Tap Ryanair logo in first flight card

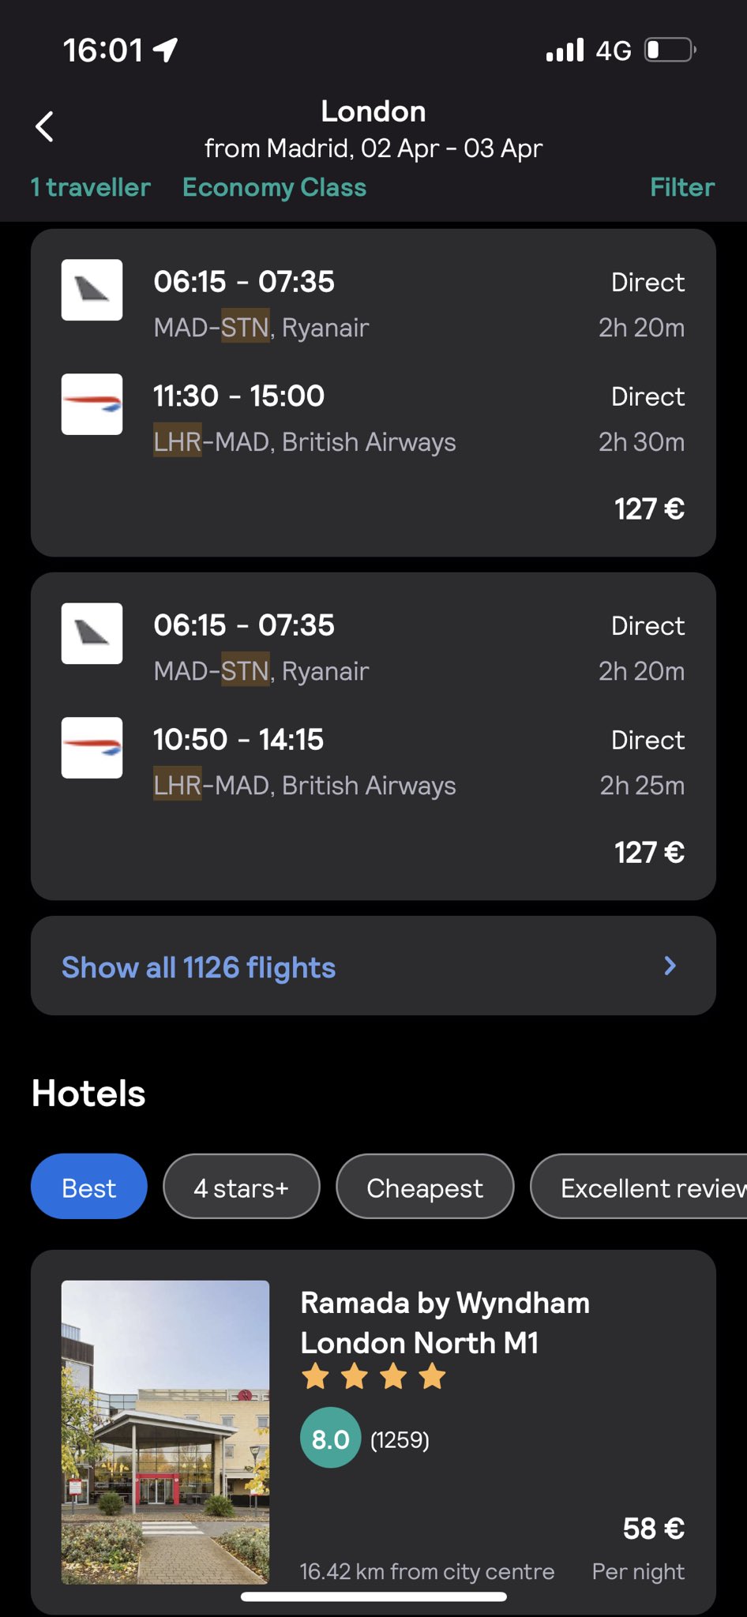pyautogui.click(x=92, y=290)
